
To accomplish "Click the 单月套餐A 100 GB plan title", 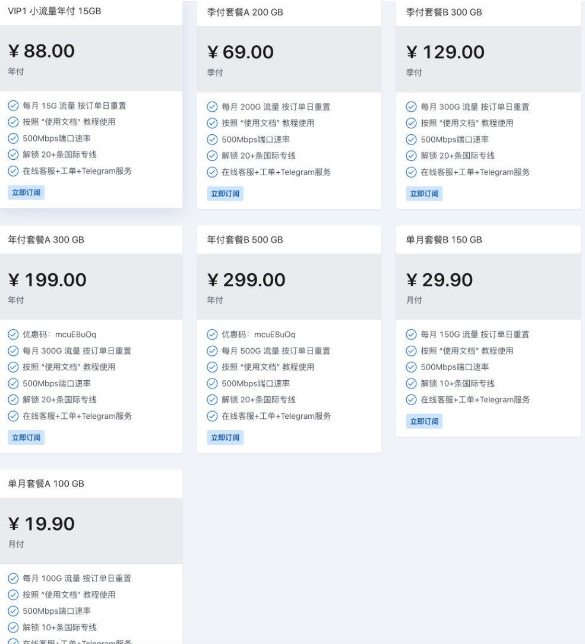I will pyautogui.click(x=46, y=484).
